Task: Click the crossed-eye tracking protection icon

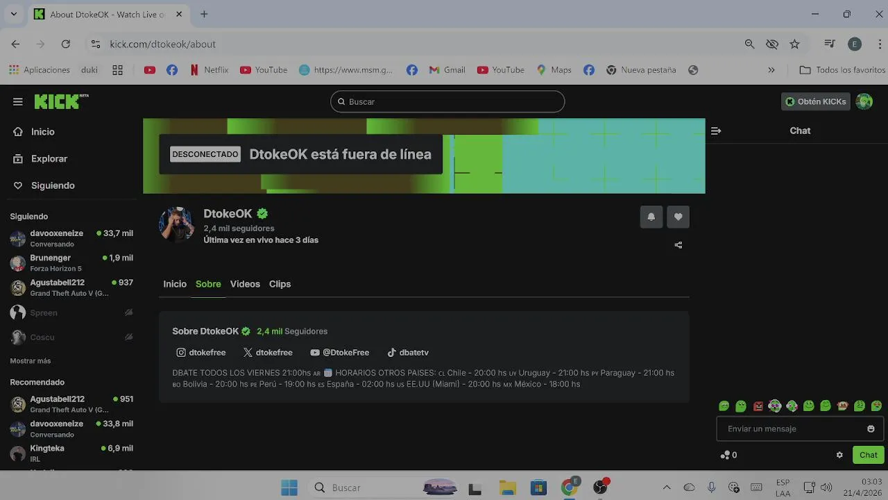Action: pyautogui.click(x=772, y=44)
